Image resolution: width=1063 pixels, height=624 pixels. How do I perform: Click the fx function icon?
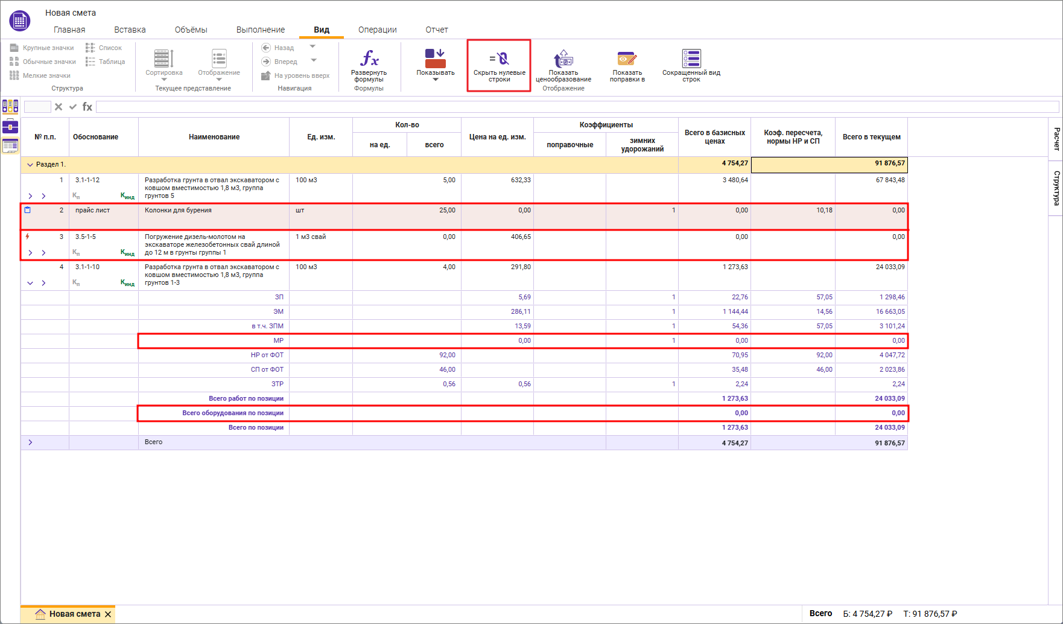pyautogui.click(x=87, y=107)
